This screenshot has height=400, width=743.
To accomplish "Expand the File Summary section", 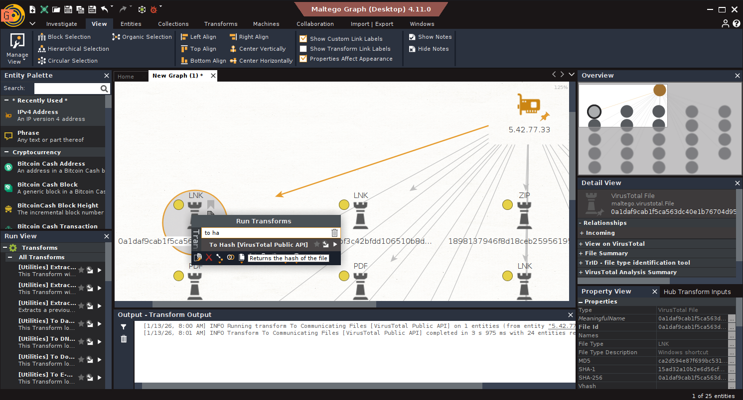I will (x=582, y=253).
